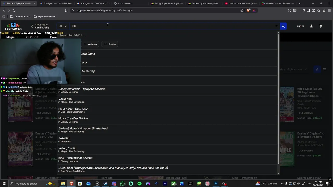Open Brave VPN shield icon
The image size is (333, 187).
[324, 10]
